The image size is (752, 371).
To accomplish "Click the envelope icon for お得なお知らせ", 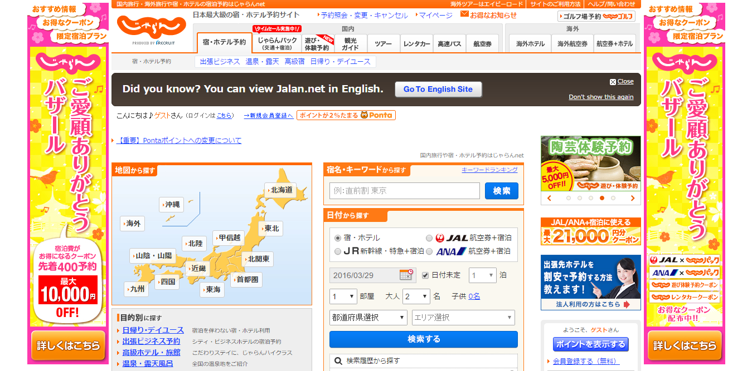I will coord(464,14).
